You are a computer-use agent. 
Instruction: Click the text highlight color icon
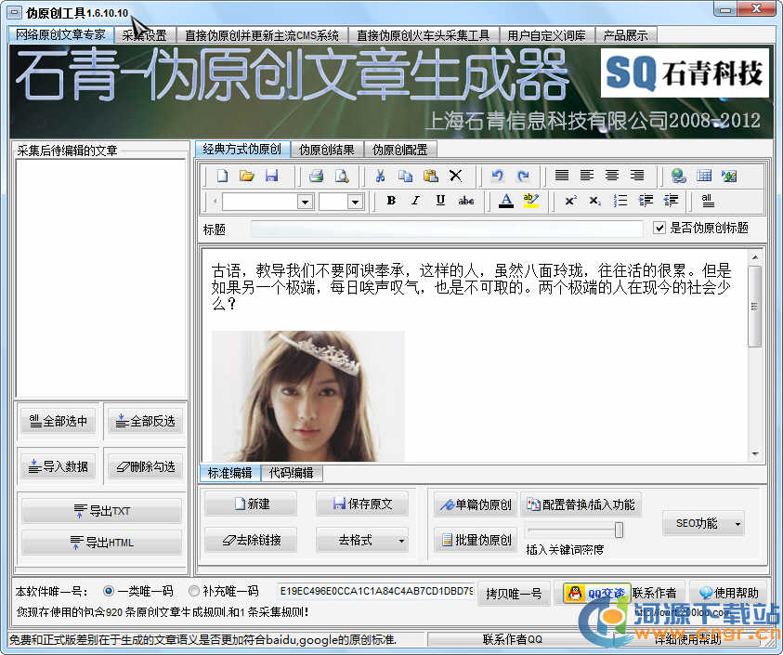coord(530,201)
